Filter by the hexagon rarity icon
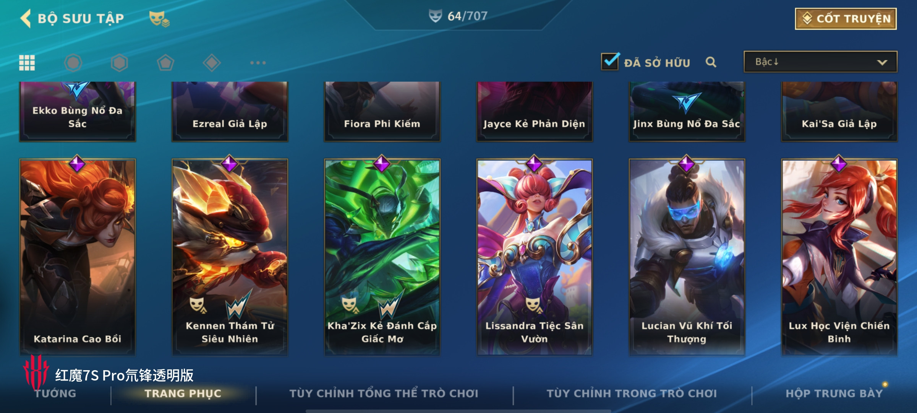Image resolution: width=917 pixels, height=413 pixels. (x=119, y=63)
